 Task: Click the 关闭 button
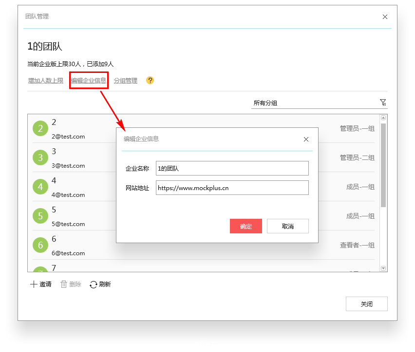coord(367,304)
